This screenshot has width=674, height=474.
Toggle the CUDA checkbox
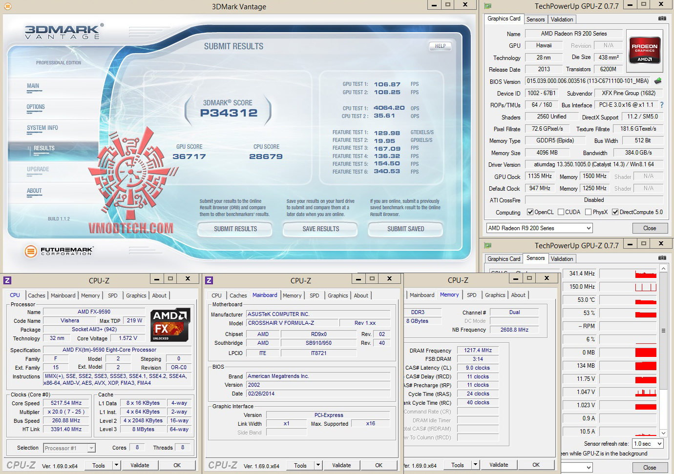tap(561, 212)
